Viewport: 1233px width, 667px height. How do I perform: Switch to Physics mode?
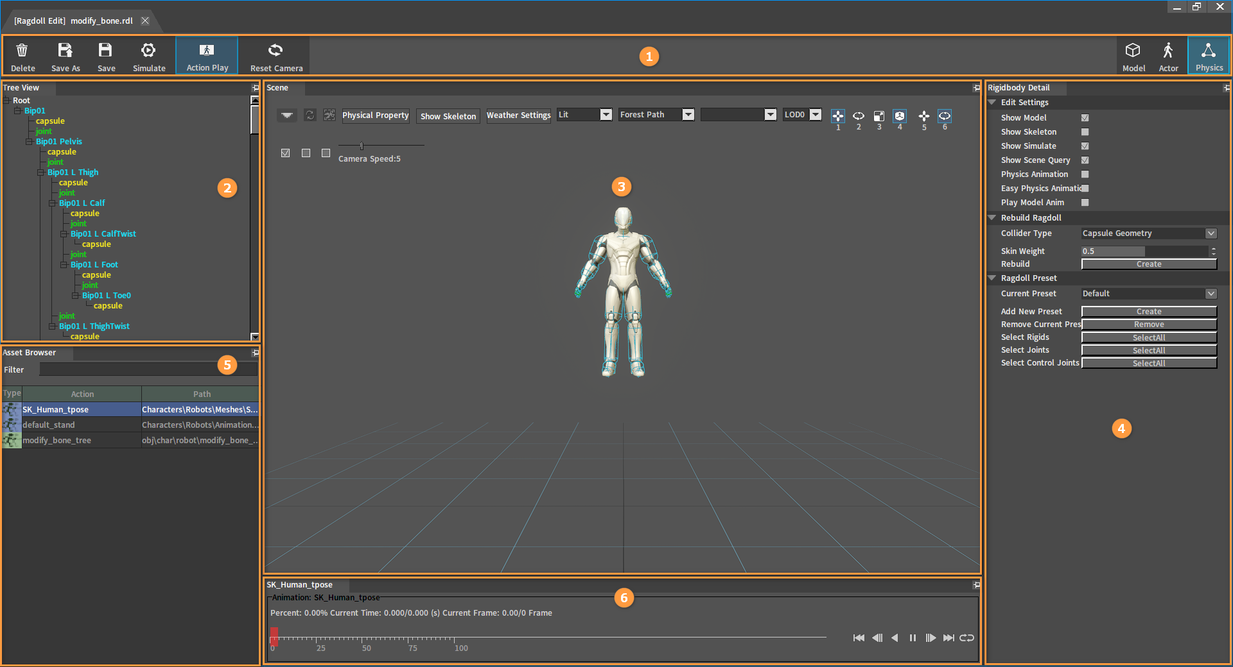(x=1209, y=56)
